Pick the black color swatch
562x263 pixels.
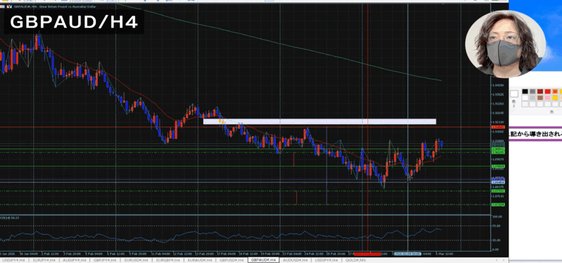click(x=525, y=92)
